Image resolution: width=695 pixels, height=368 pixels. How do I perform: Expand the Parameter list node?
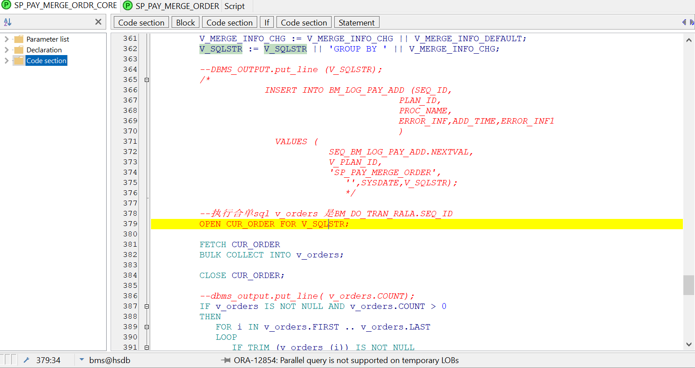click(x=6, y=39)
